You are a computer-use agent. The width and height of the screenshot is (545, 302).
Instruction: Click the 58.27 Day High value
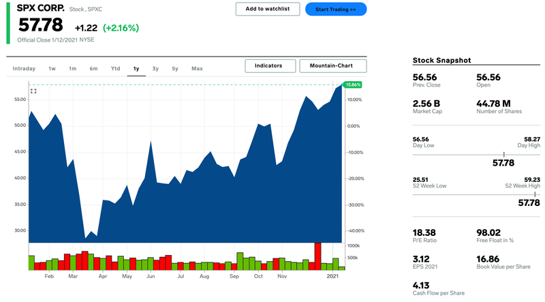click(532, 139)
